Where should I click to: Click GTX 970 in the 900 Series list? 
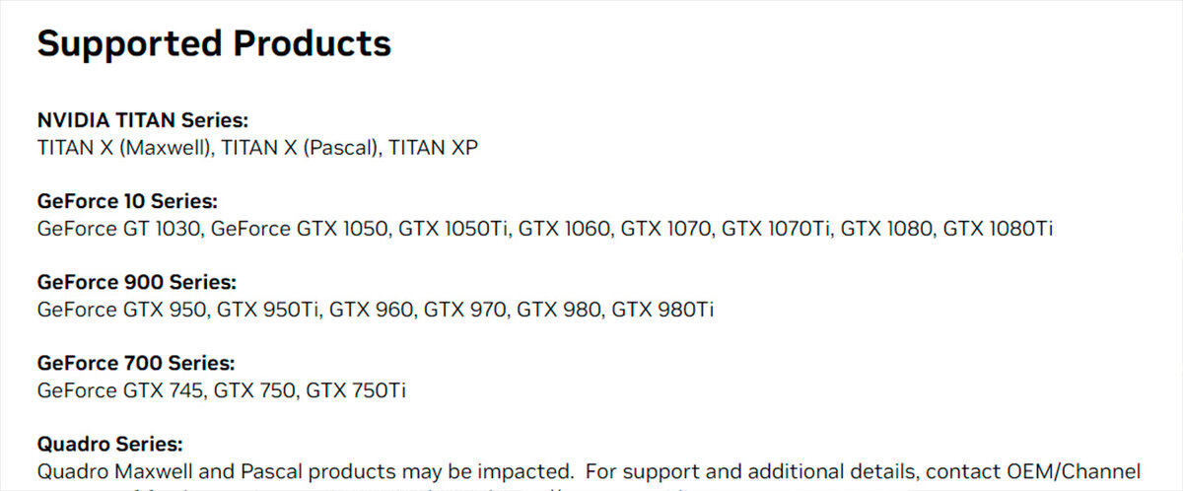(x=465, y=310)
